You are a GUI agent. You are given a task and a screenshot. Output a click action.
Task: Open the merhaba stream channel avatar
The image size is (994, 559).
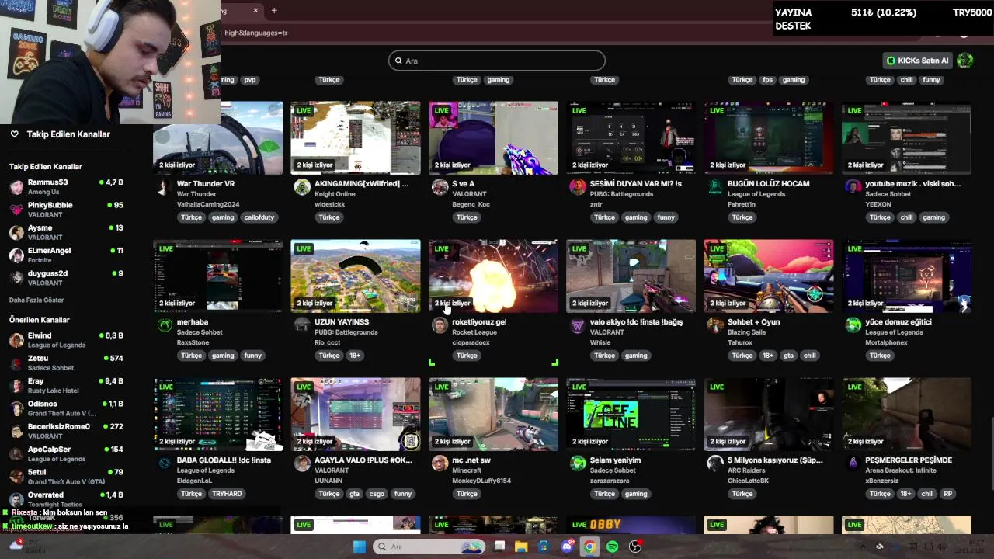164,325
